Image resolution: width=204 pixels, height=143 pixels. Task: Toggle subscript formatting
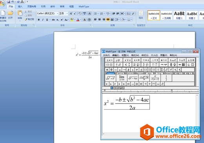point(58,20)
